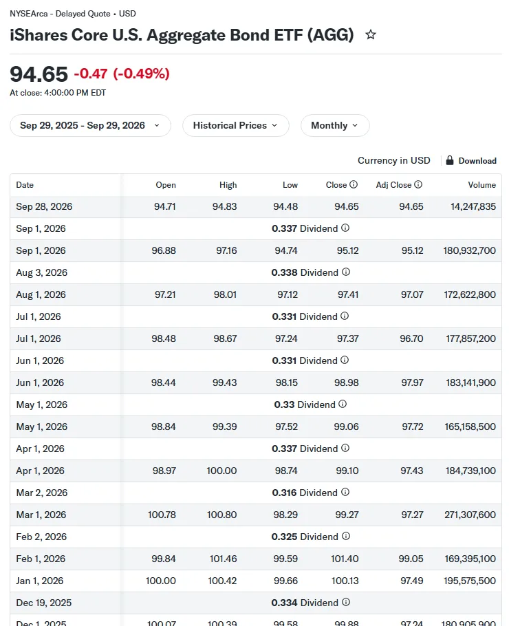Click the Open column header
Image resolution: width=509 pixels, height=626 pixels.
[x=166, y=185]
